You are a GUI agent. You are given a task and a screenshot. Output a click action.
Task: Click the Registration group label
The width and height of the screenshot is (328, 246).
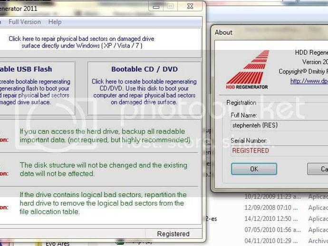[241, 103]
